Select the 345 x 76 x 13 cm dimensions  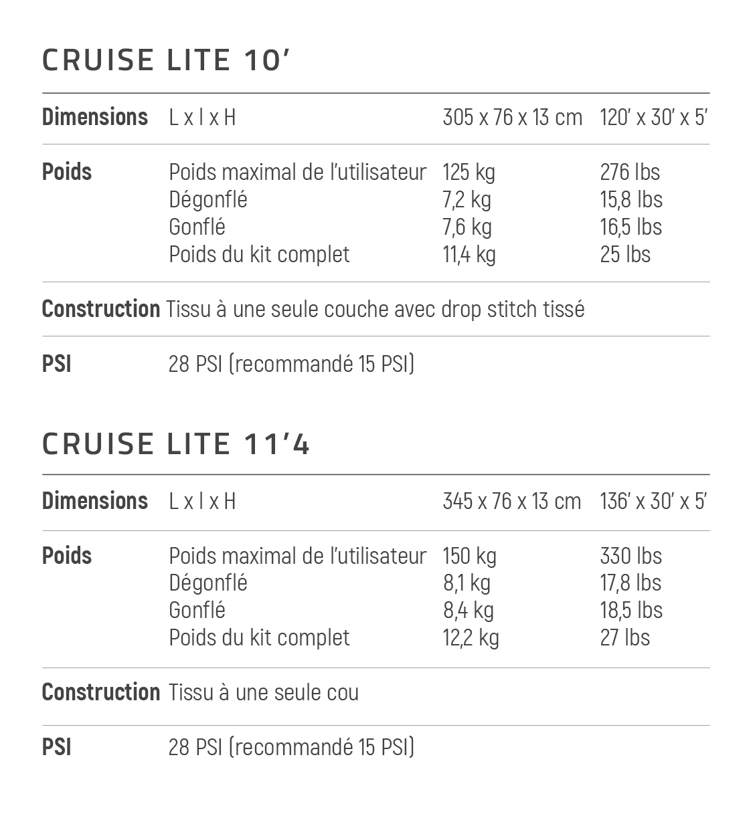point(512,501)
